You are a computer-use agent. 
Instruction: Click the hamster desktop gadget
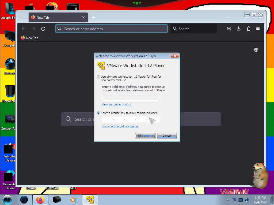pos(260,175)
